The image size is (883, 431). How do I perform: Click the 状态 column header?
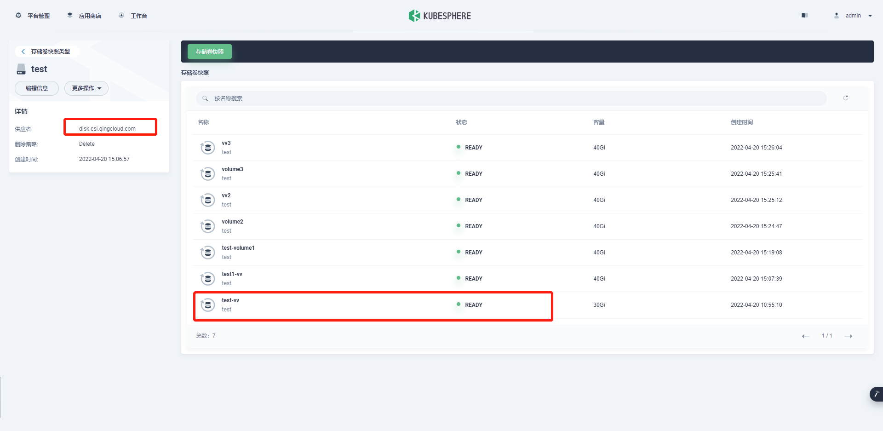(461, 122)
